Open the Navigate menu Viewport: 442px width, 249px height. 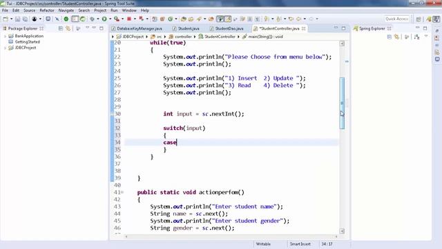66,10
